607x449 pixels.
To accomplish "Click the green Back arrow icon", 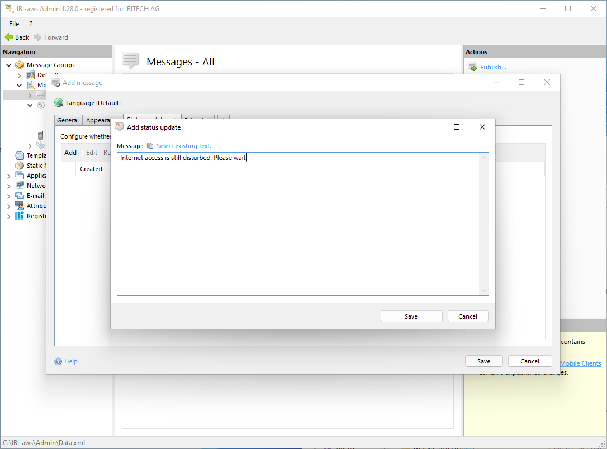I will [8, 37].
